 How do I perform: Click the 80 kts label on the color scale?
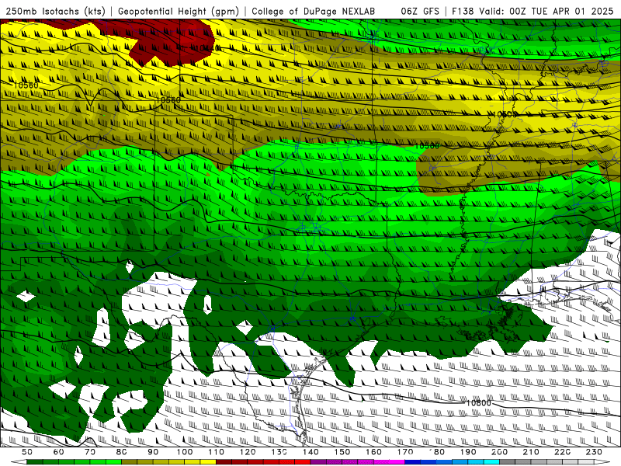(122, 452)
